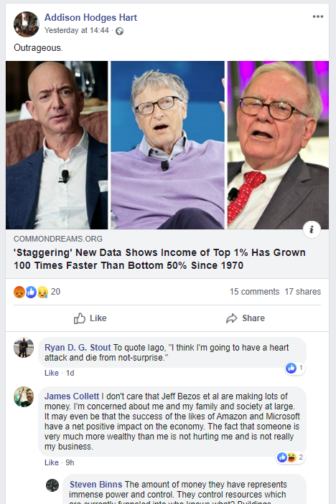Click the 'Yesterday at 14:44' timestamp

coord(77,31)
